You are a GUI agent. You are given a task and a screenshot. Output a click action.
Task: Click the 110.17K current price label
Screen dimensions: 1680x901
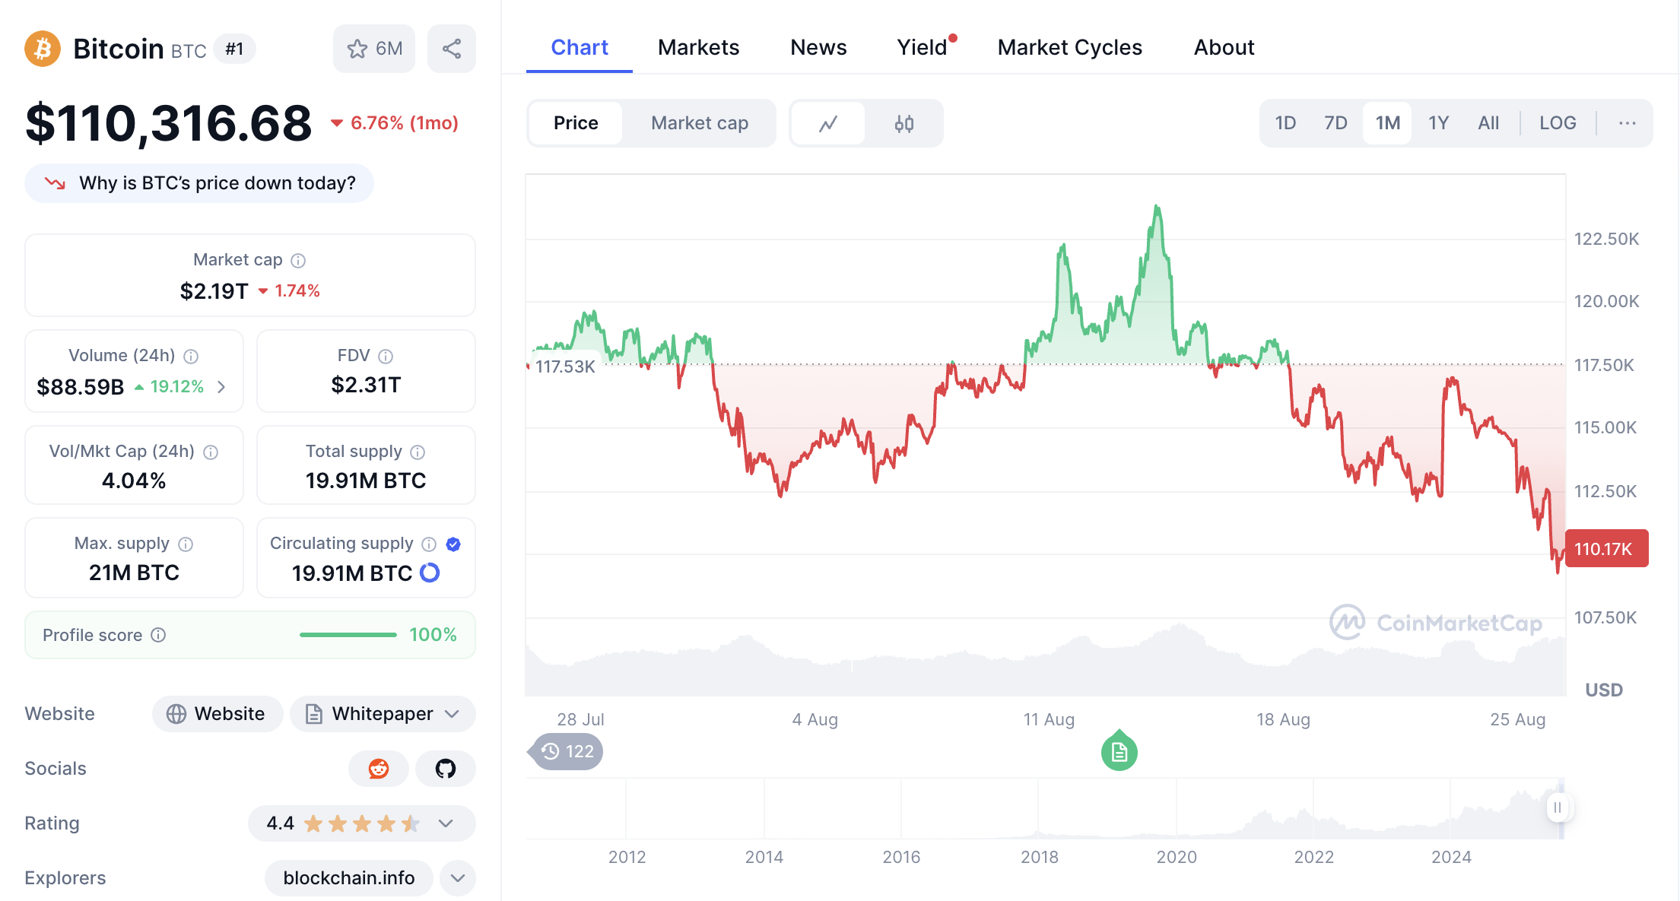click(1607, 549)
